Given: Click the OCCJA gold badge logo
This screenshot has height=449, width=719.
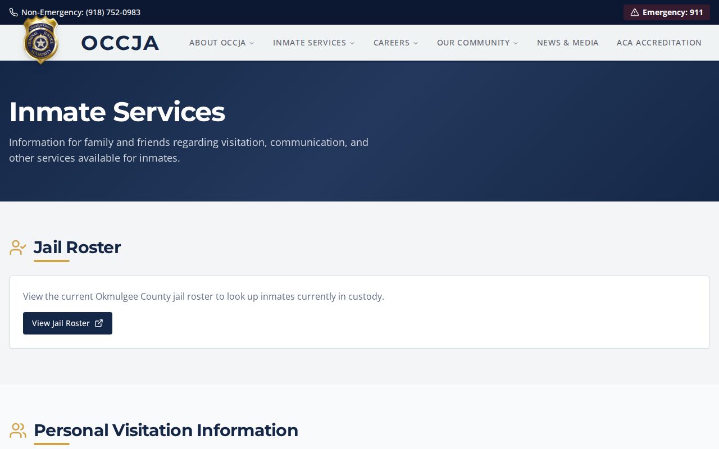Looking at the screenshot, I should 40,39.
